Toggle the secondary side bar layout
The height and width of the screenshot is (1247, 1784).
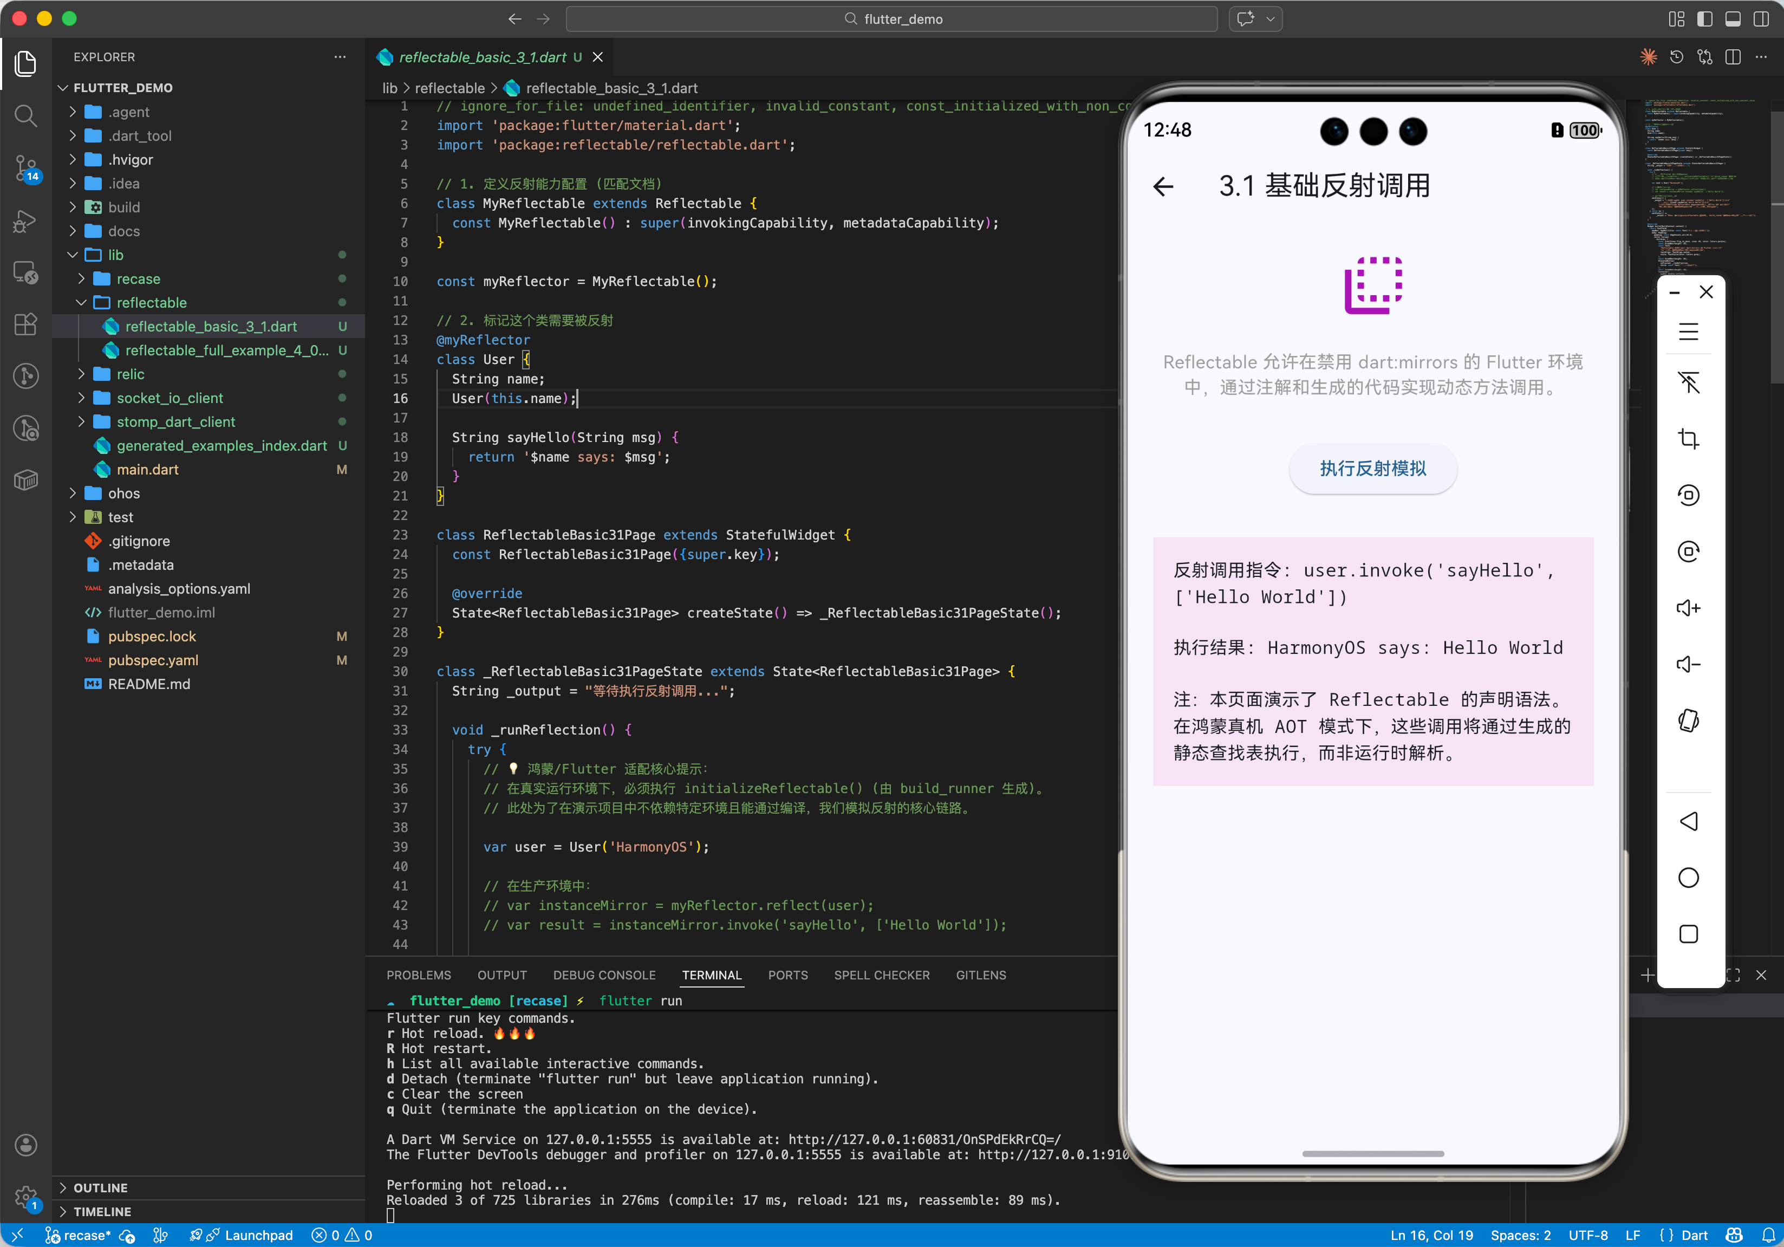[1761, 18]
